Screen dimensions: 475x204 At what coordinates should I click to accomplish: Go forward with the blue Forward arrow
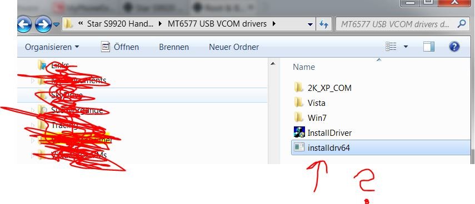coord(43,25)
